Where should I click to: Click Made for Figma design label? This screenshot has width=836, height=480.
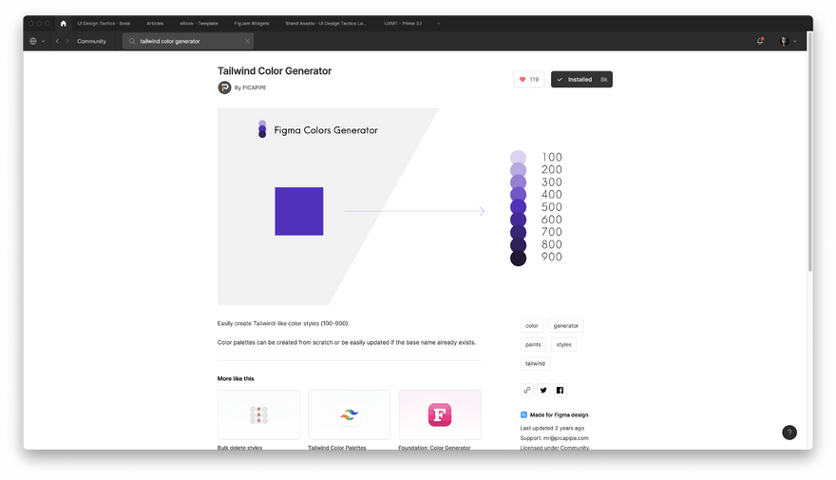[x=560, y=415]
